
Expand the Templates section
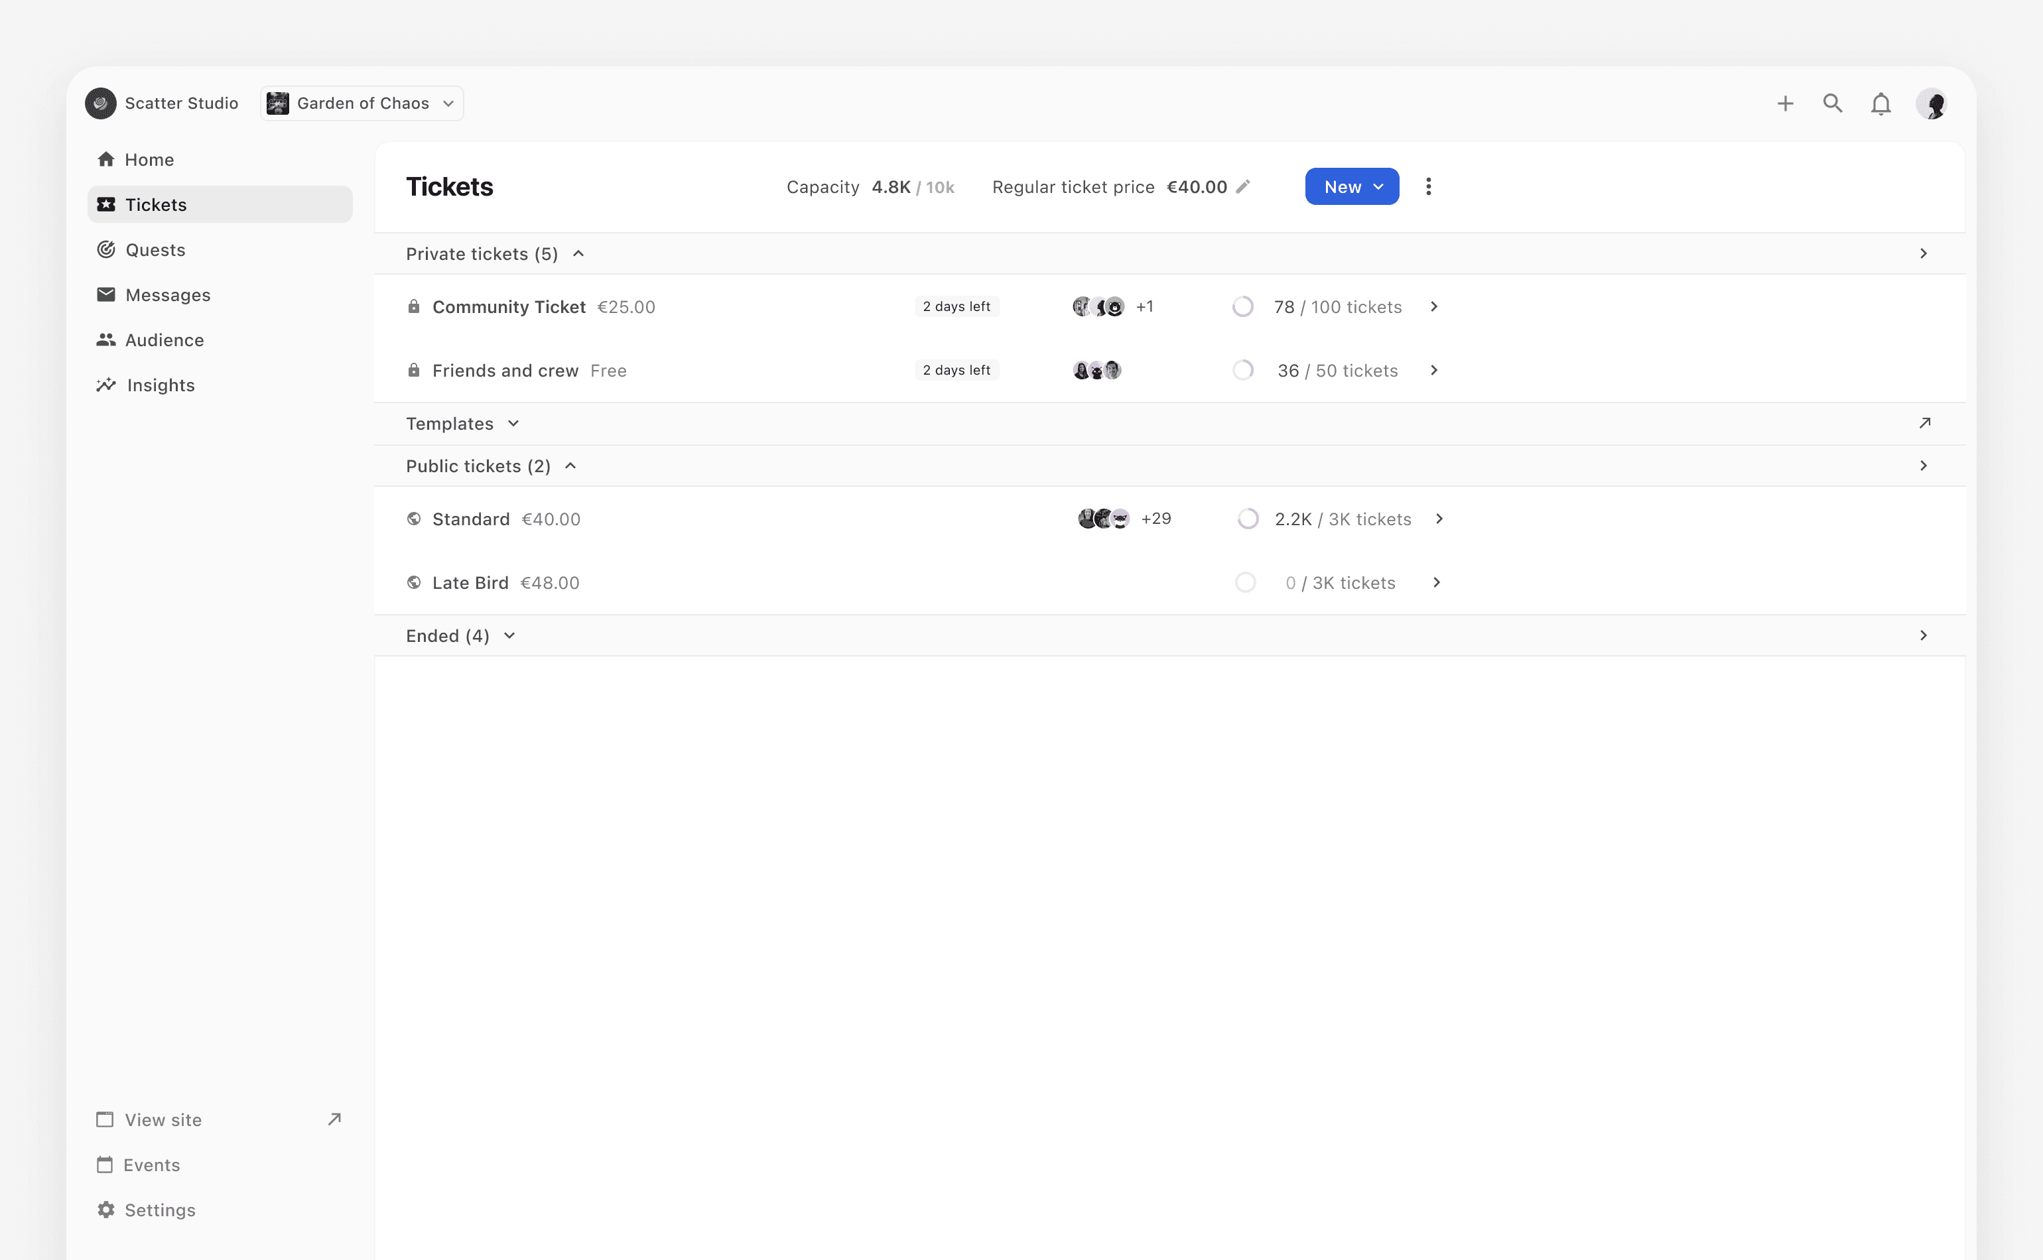pos(513,423)
